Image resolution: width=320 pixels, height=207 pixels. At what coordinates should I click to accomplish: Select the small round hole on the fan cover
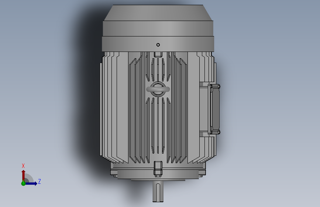point(158,45)
